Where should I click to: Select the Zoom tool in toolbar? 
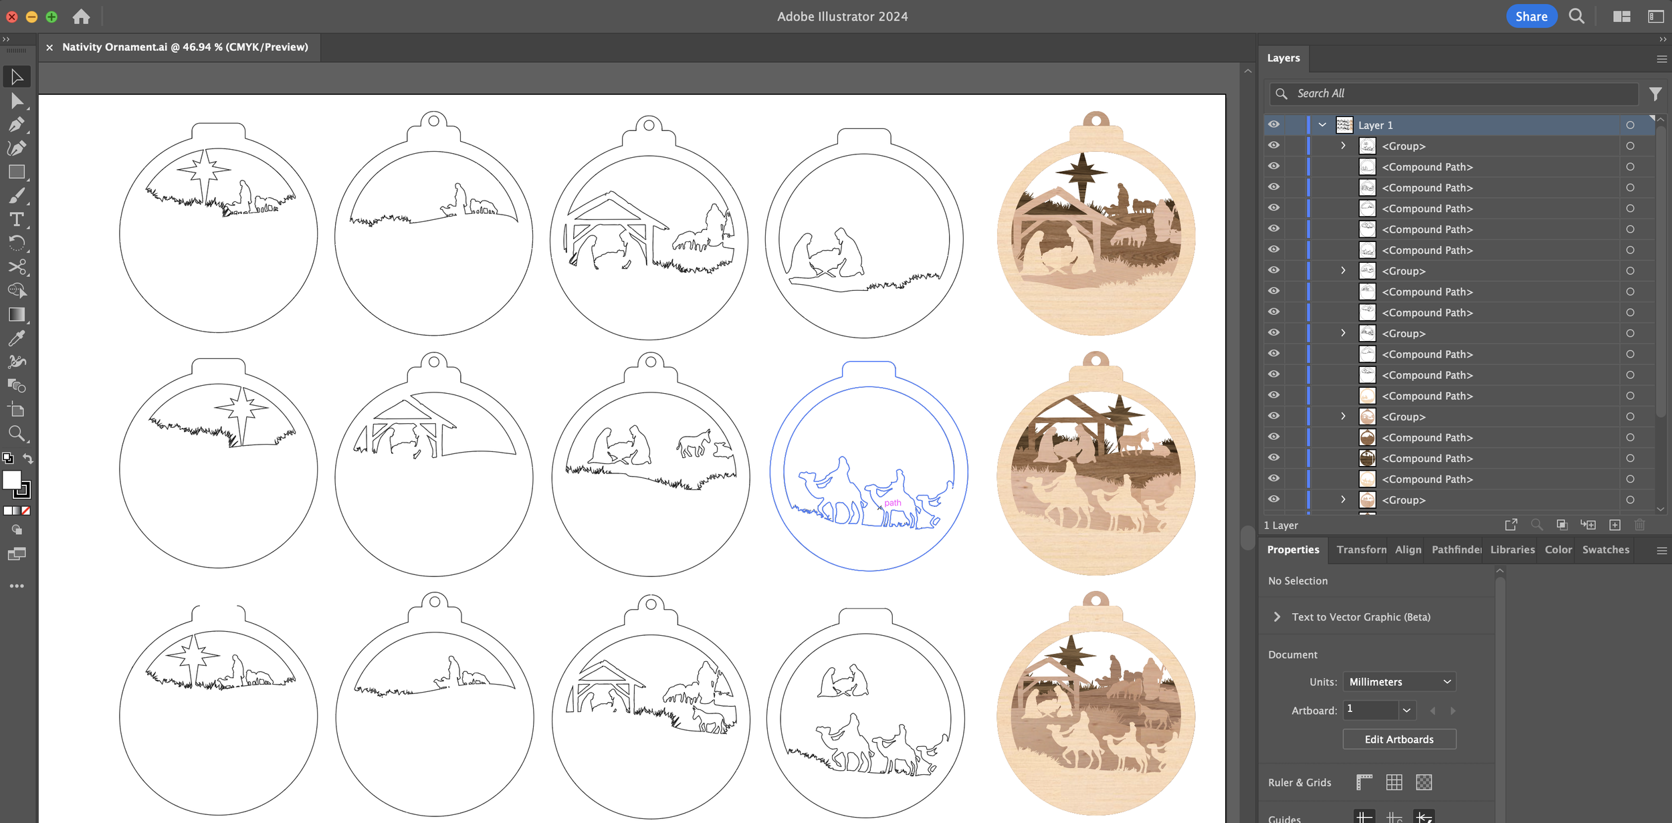(x=17, y=433)
